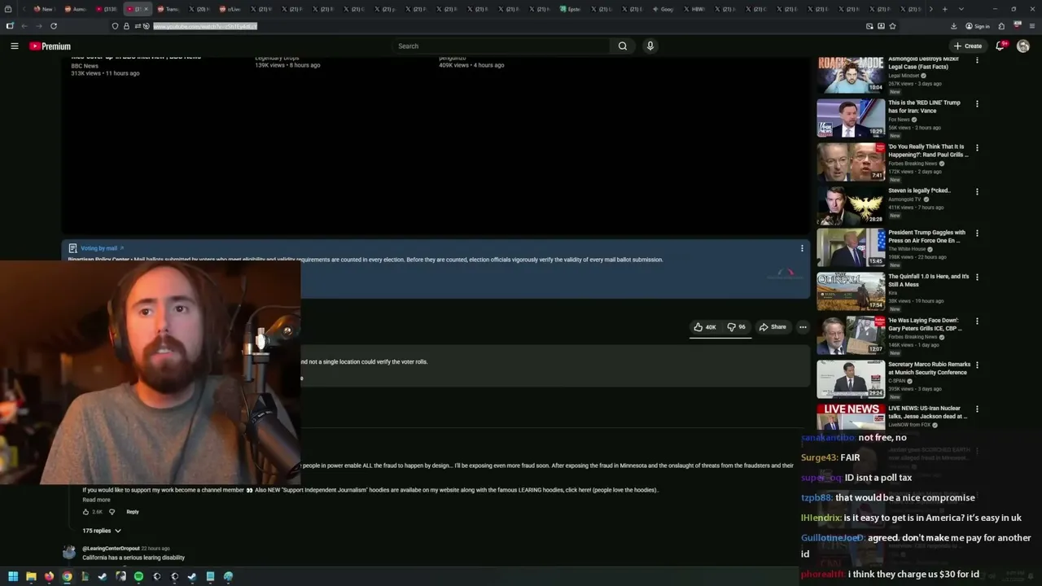Open options for Steven is legally video

(x=977, y=192)
